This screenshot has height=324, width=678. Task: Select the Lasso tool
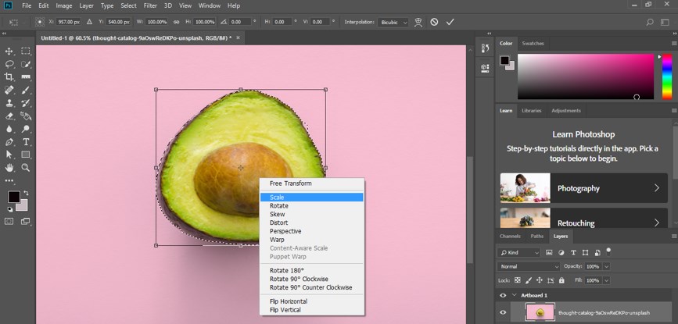9,64
